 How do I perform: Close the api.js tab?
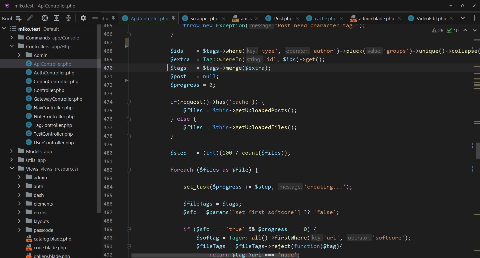click(257, 18)
